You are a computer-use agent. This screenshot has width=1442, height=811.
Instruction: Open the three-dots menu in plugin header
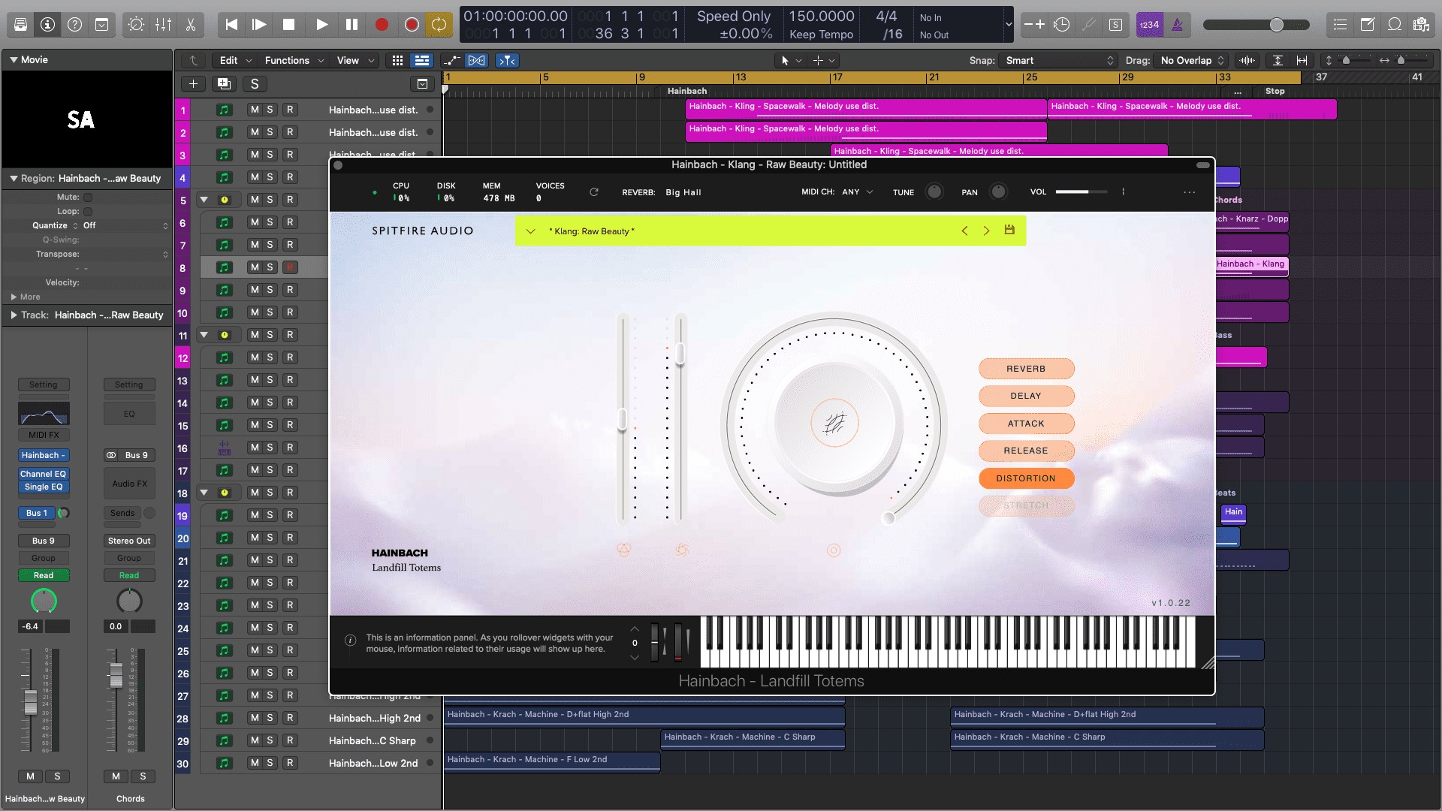[1189, 192]
